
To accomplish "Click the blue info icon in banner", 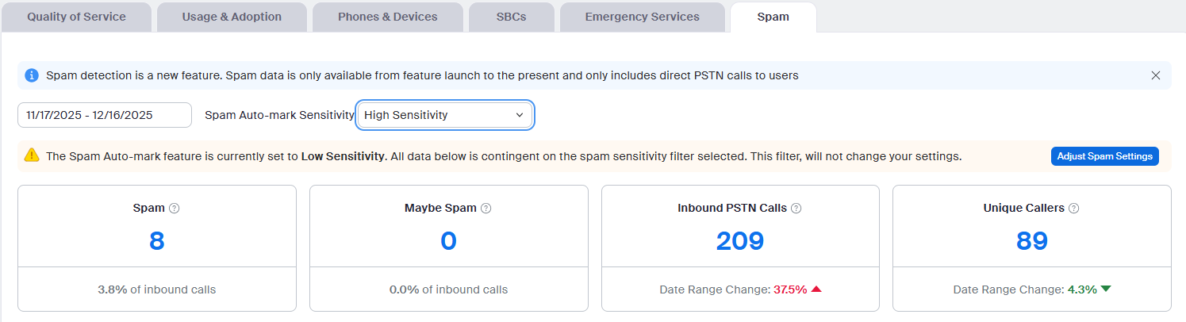I will [x=32, y=76].
